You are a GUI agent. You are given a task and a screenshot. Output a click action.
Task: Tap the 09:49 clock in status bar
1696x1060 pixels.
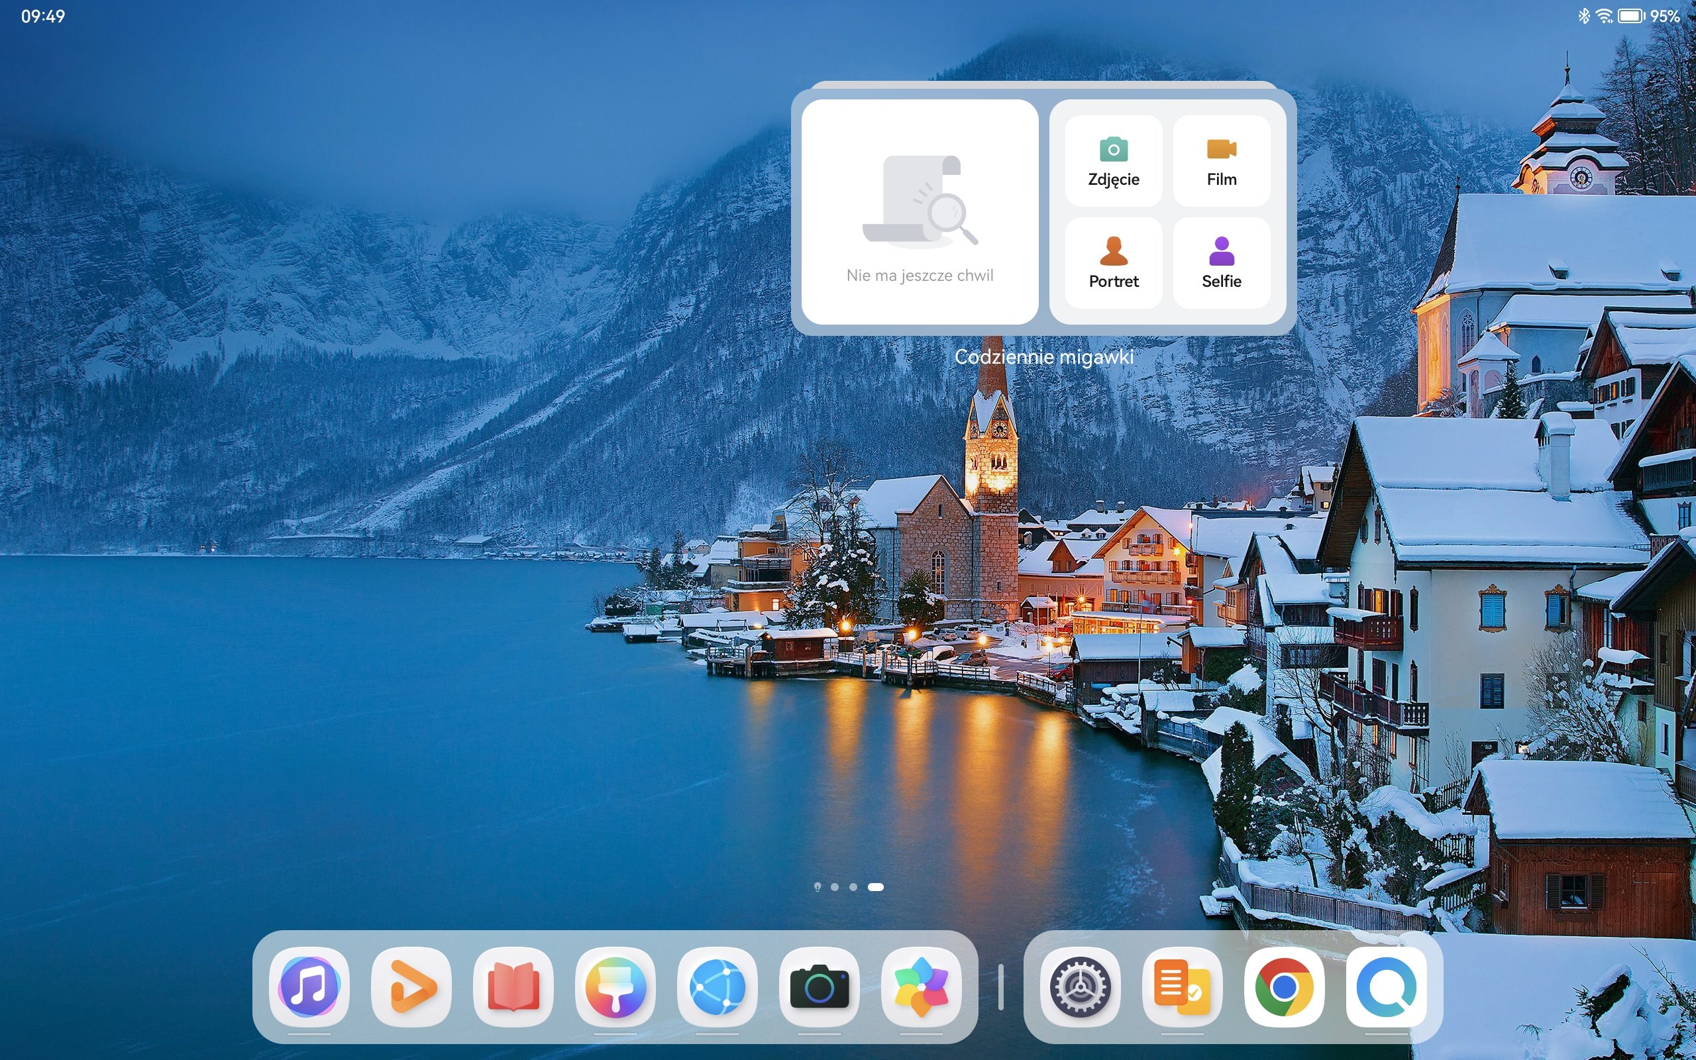[43, 16]
